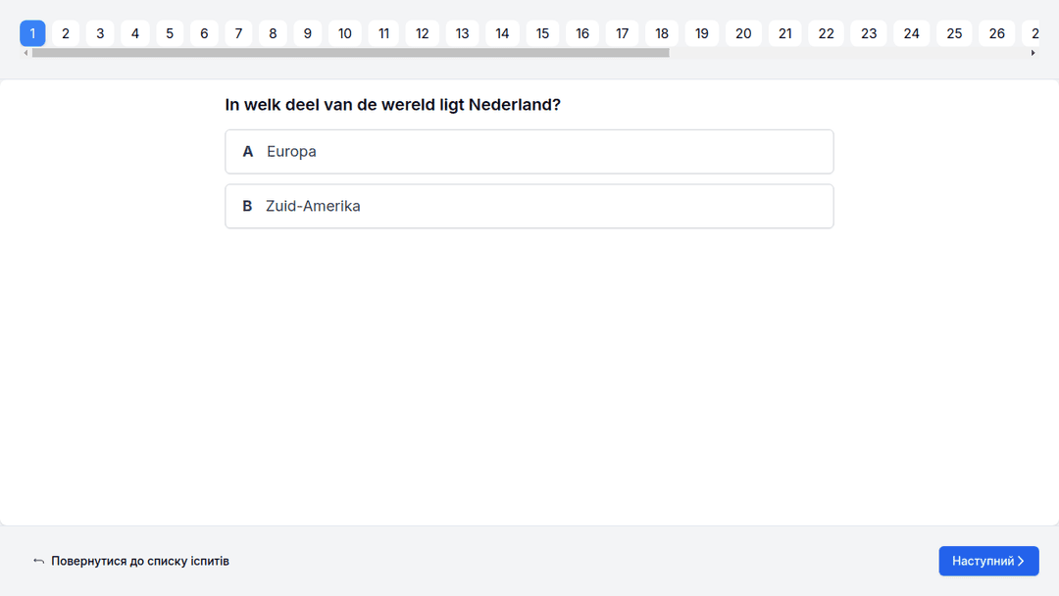Go to question 18
This screenshot has height=596, width=1059.
point(662,33)
